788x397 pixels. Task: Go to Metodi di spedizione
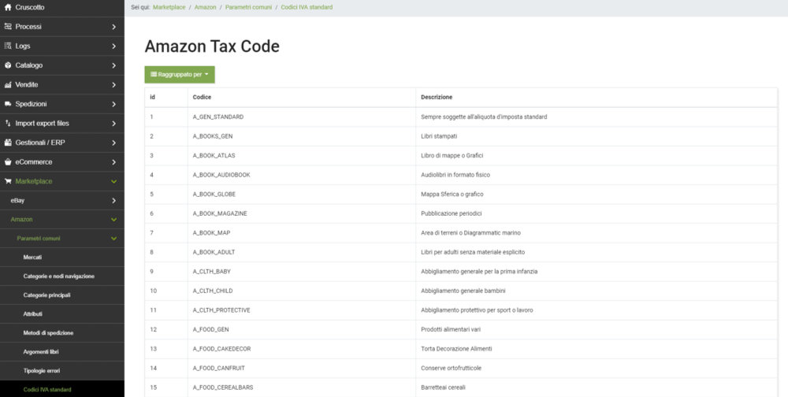point(48,333)
